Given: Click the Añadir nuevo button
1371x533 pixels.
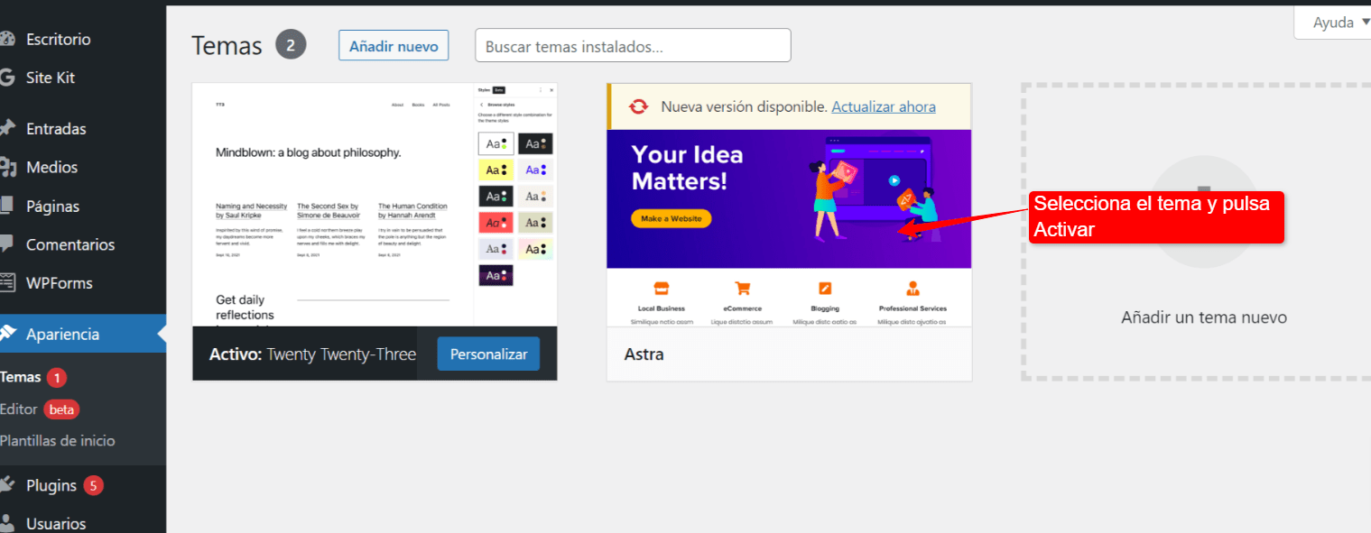Looking at the screenshot, I should (394, 45).
